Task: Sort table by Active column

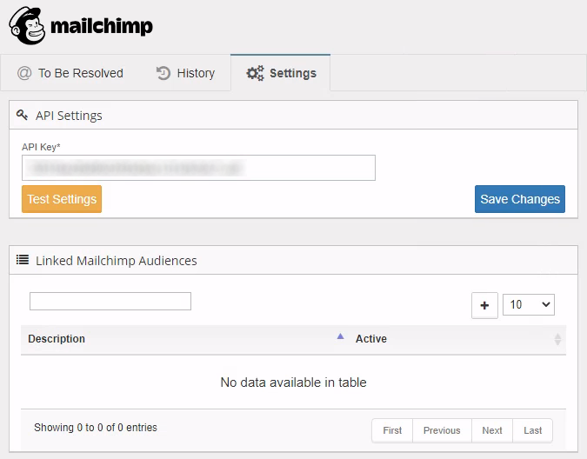Action: pos(371,339)
